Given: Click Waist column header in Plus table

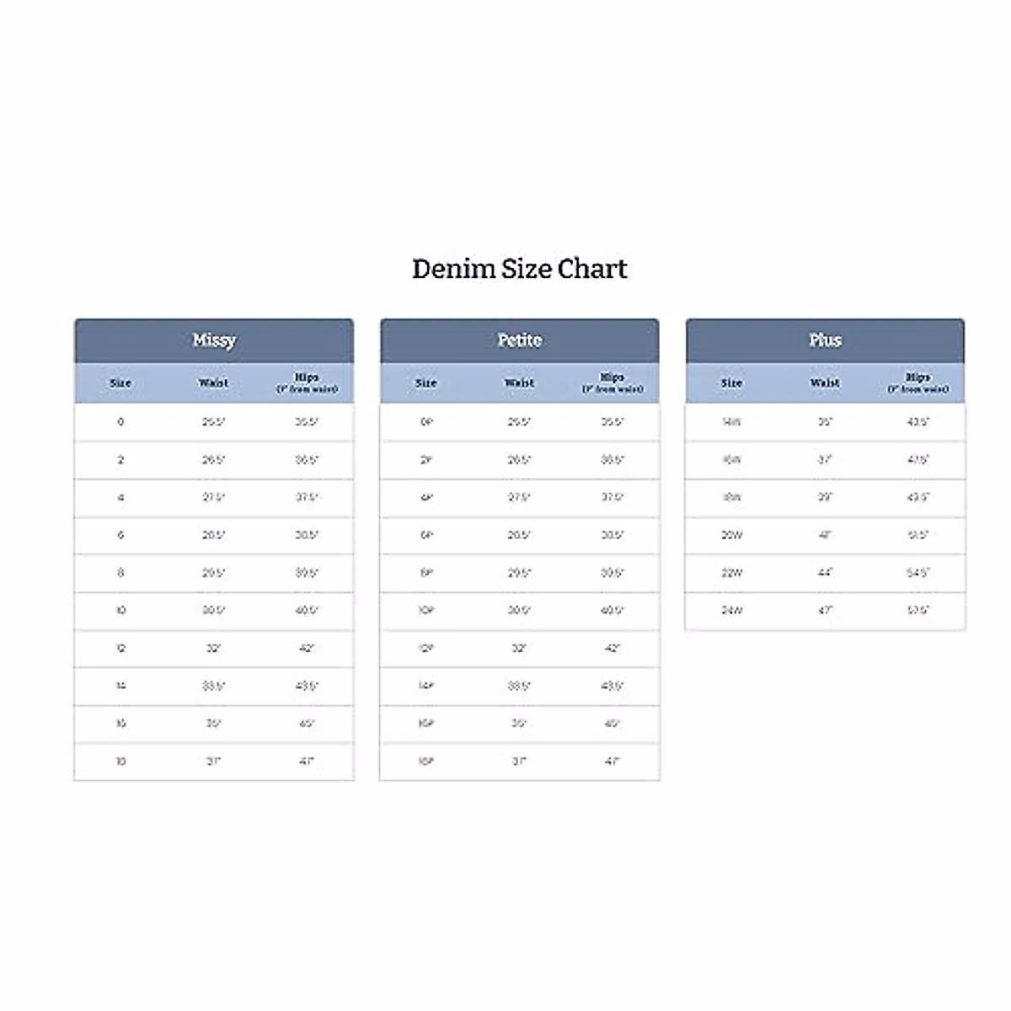Looking at the screenshot, I should [x=825, y=383].
